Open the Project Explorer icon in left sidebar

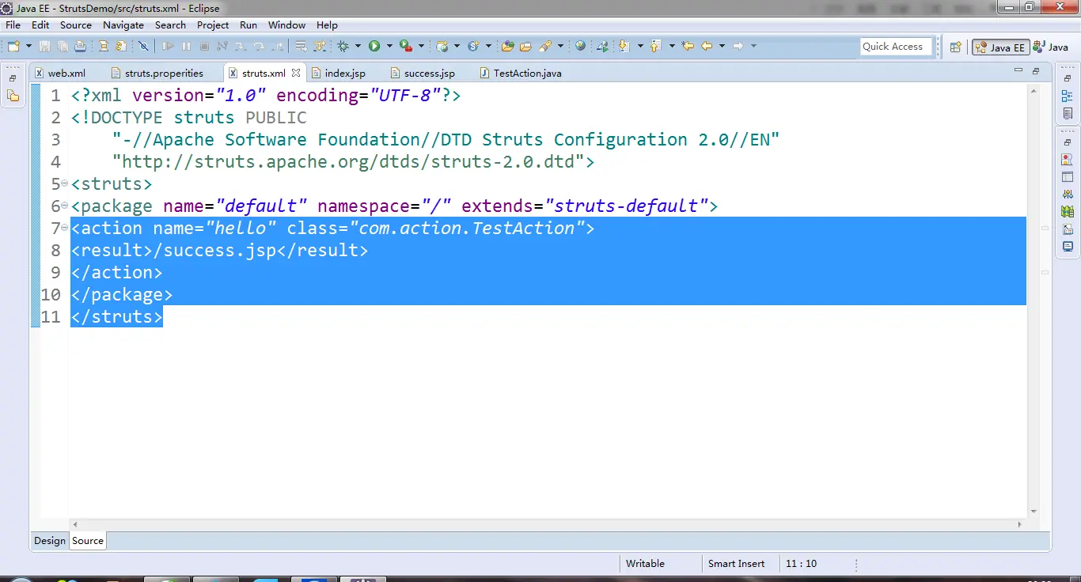[x=13, y=96]
